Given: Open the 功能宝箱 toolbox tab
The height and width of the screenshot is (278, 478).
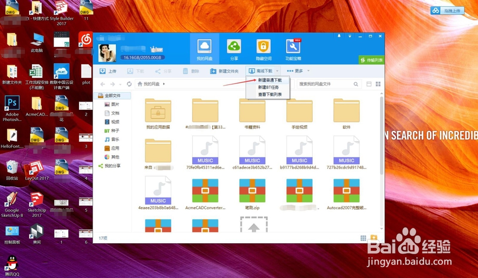Looking at the screenshot, I should pos(293,49).
